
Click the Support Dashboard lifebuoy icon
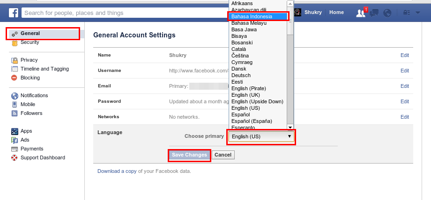coord(15,158)
